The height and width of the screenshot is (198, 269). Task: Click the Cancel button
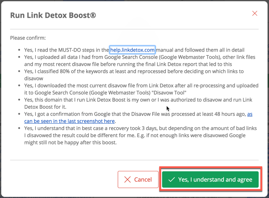coord(138,180)
